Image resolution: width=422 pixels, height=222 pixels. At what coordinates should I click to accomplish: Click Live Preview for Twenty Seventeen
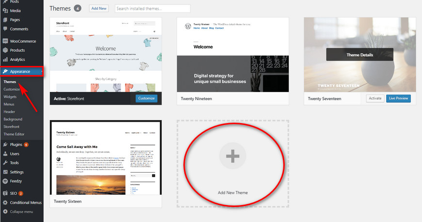point(398,98)
